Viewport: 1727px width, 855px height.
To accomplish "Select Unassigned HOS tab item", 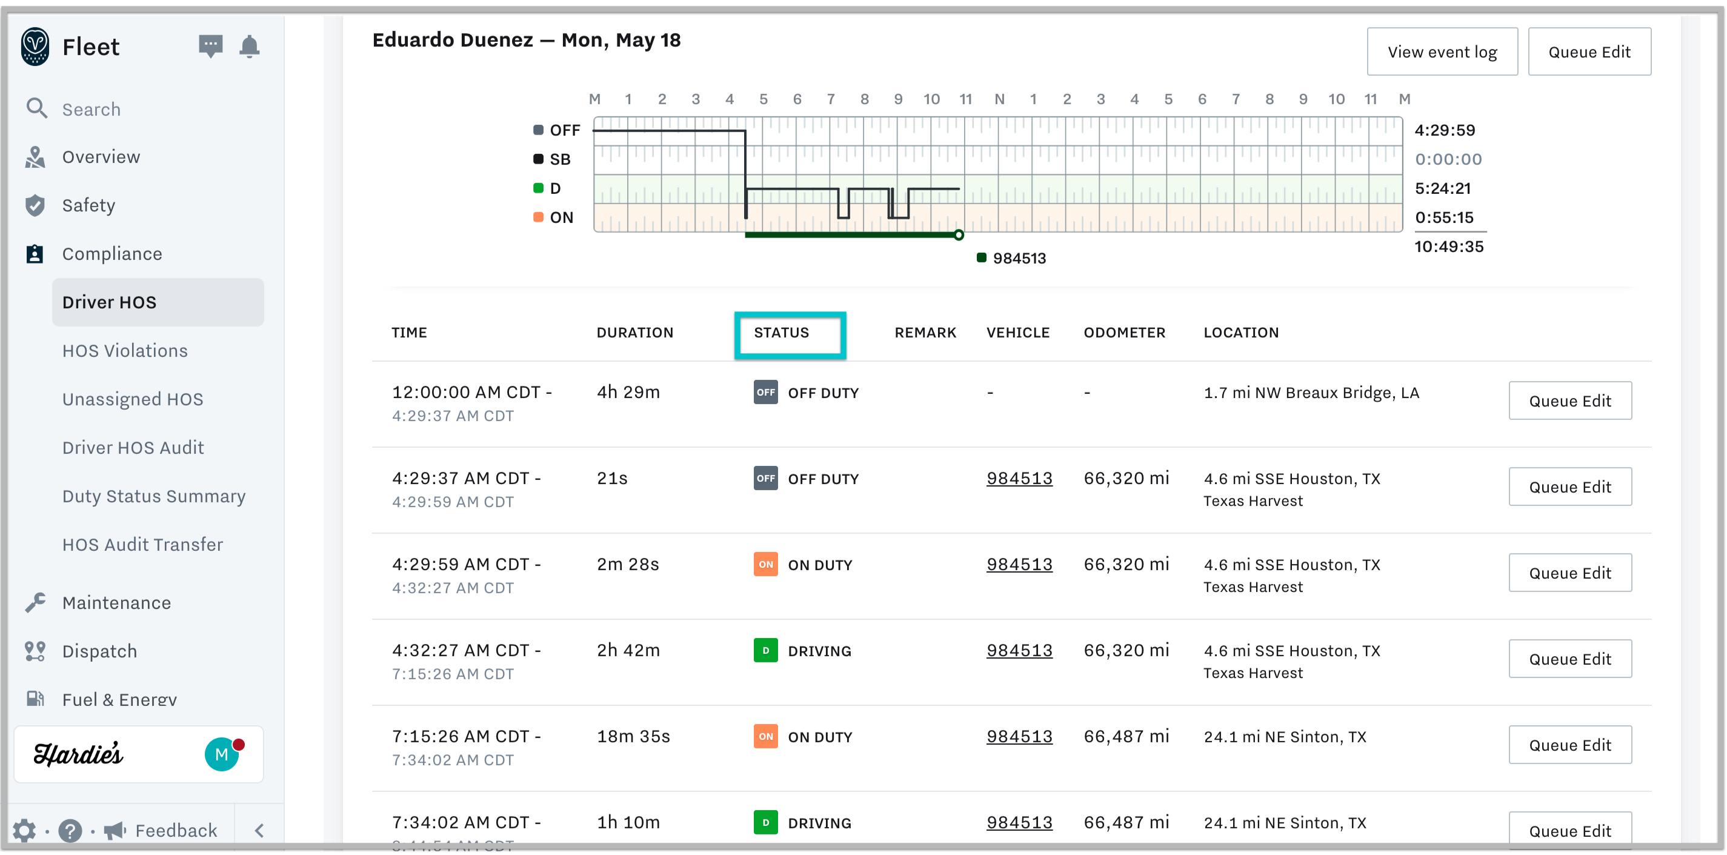I will pyautogui.click(x=132, y=399).
